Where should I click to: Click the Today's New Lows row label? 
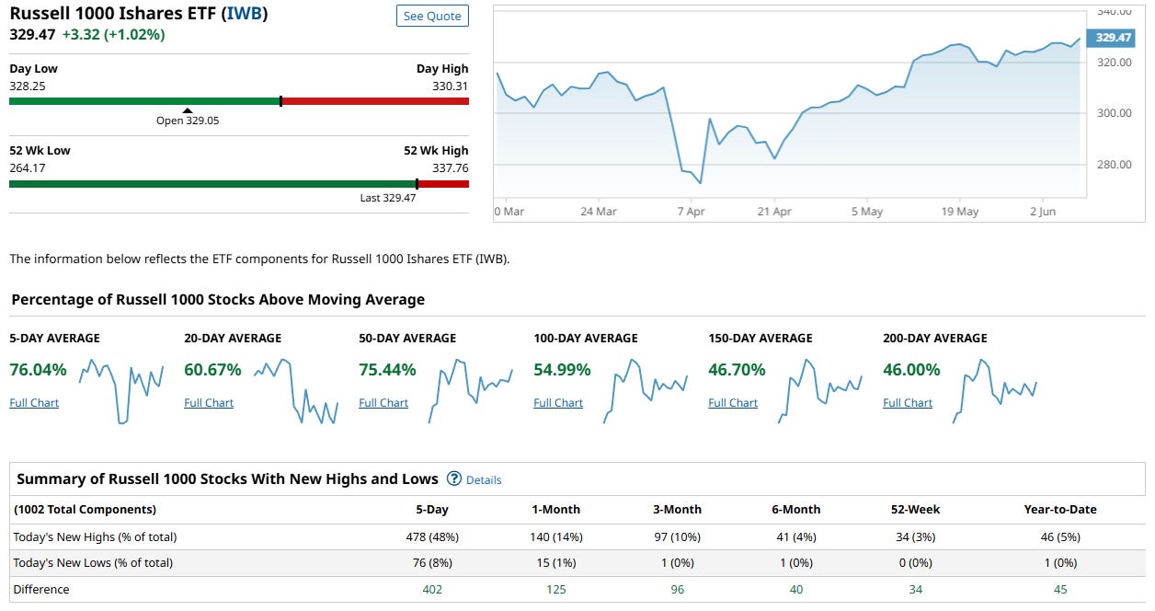(x=93, y=562)
